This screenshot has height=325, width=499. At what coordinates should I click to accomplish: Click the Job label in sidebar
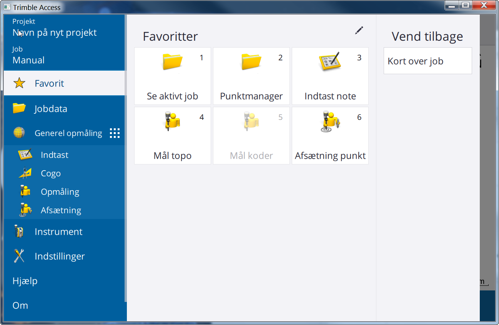pos(17,49)
